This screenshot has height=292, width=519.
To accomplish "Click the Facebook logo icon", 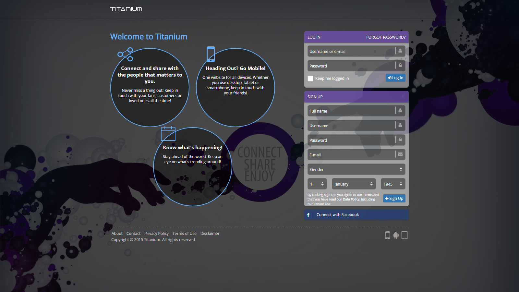I will (308, 215).
